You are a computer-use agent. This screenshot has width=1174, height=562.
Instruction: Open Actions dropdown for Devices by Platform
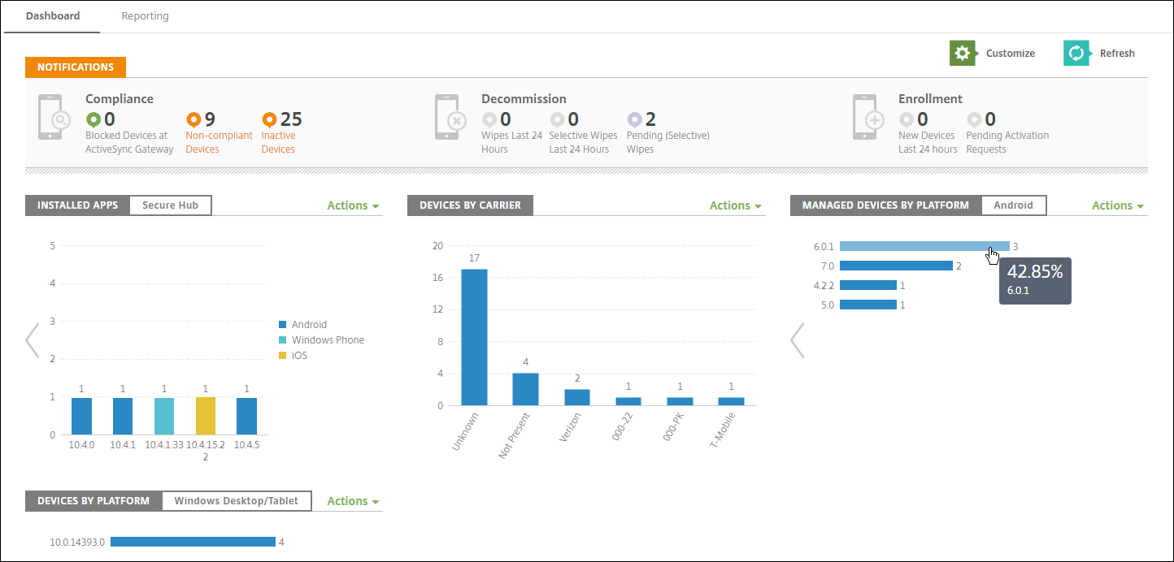tap(353, 501)
